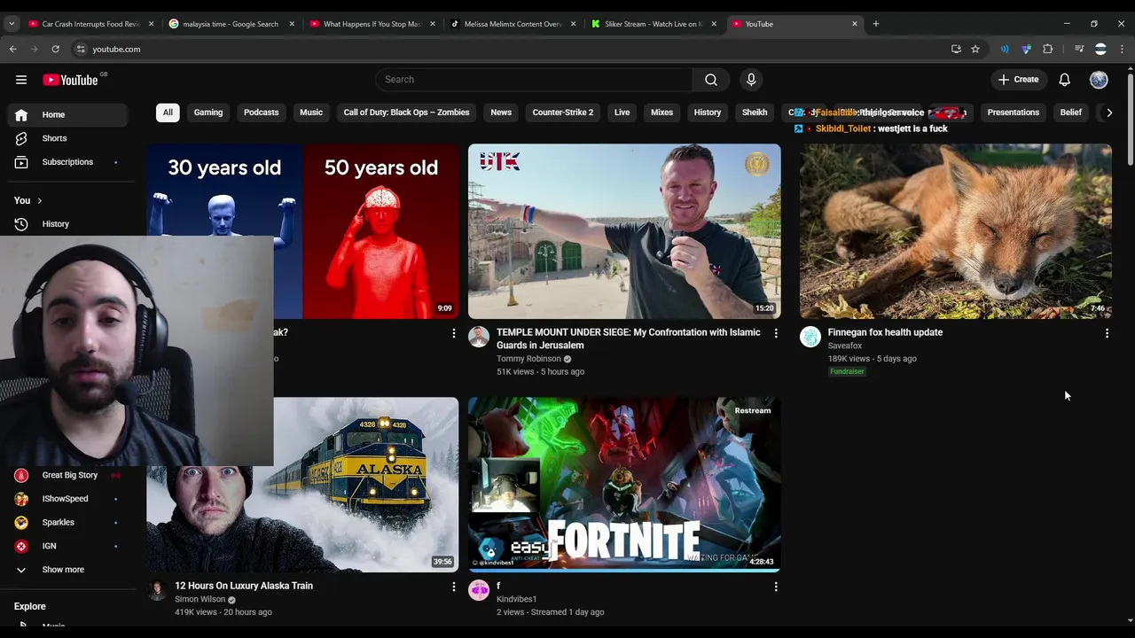1135x638 pixels.
Task: Switch to Melissa Melimtx TikTok tab
Action: pos(513,24)
